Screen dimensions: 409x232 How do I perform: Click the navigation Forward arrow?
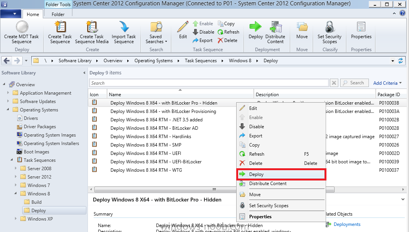17,61
